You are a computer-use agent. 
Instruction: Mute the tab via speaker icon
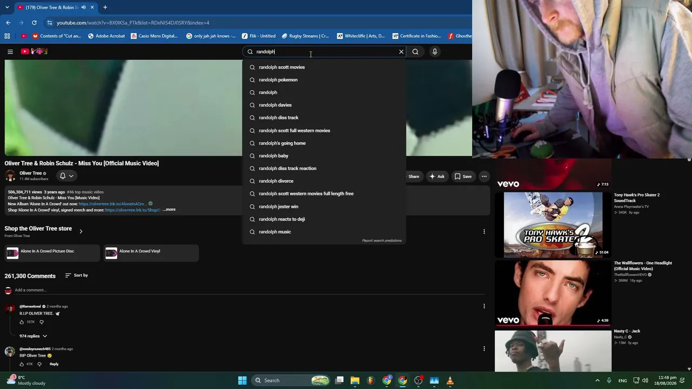point(83,8)
